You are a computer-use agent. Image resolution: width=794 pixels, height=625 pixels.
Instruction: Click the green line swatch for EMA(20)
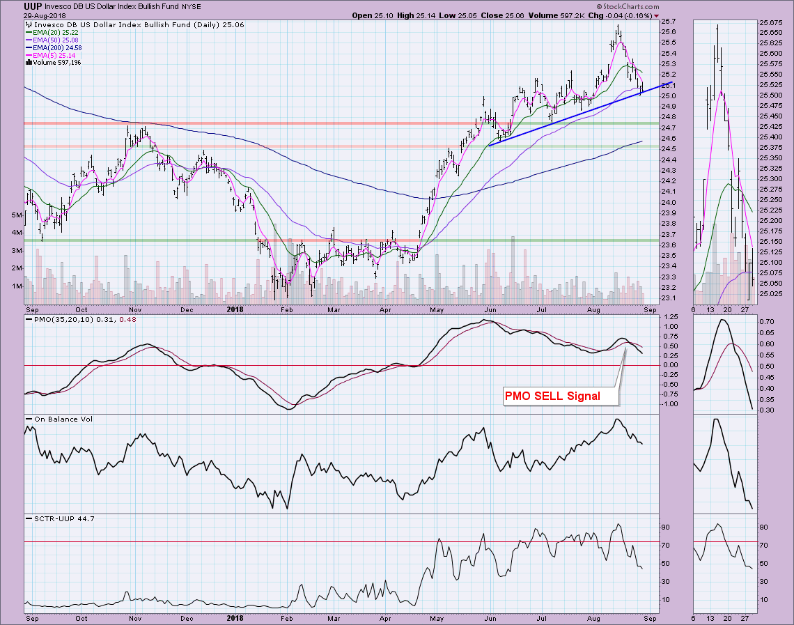(29, 33)
